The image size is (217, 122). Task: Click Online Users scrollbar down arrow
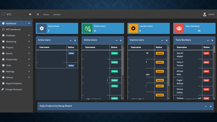123,98
